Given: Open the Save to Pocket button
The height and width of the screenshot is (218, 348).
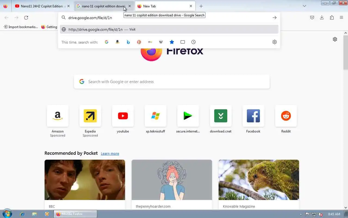Looking at the screenshot, I should point(312,17).
